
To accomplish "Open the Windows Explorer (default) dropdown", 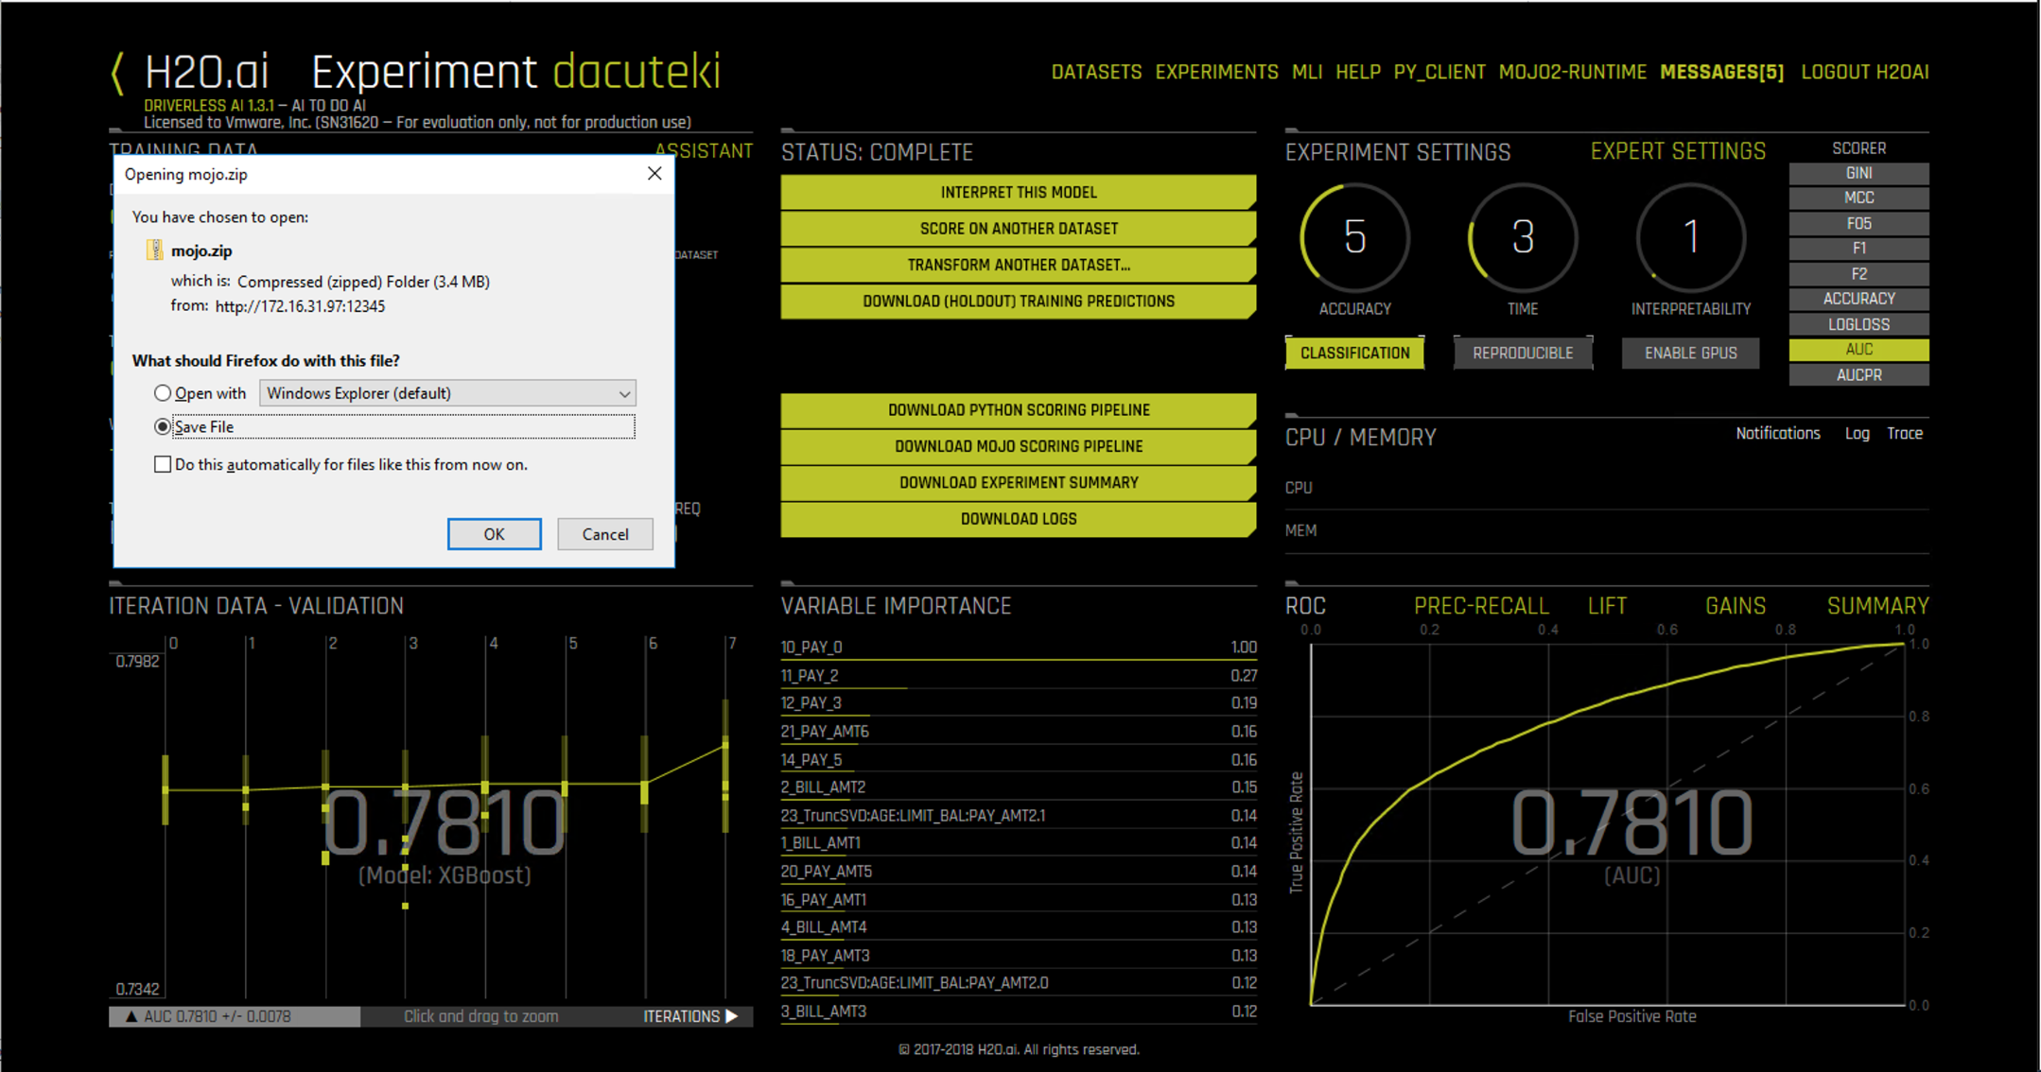I will tap(446, 393).
